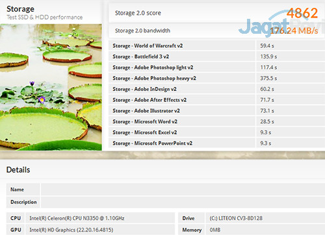The height and width of the screenshot is (235, 325).
Task: Click the CPU label cell
Action: click(16, 218)
